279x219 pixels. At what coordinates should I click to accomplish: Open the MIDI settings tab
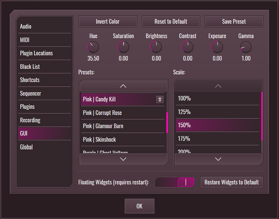point(44,40)
